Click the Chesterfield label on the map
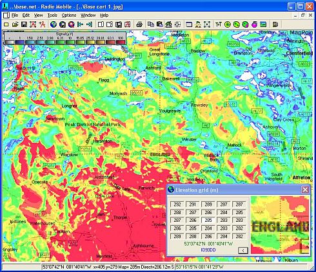The height and width of the screenshot is (272, 316). (299, 53)
